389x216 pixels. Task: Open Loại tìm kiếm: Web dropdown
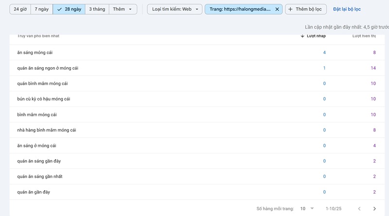[175, 9]
